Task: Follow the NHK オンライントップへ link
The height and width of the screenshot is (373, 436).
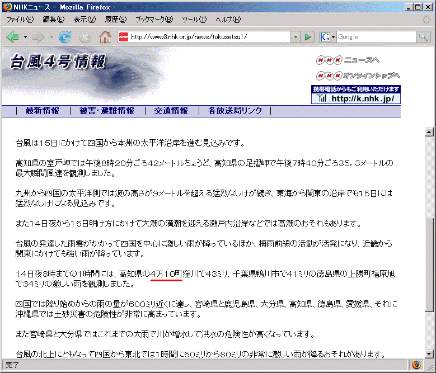Action: click(358, 75)
